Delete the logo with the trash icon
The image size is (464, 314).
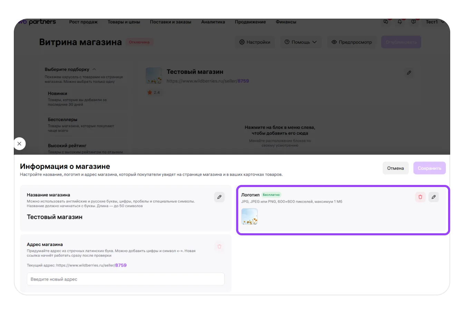(x=420, y=197)
